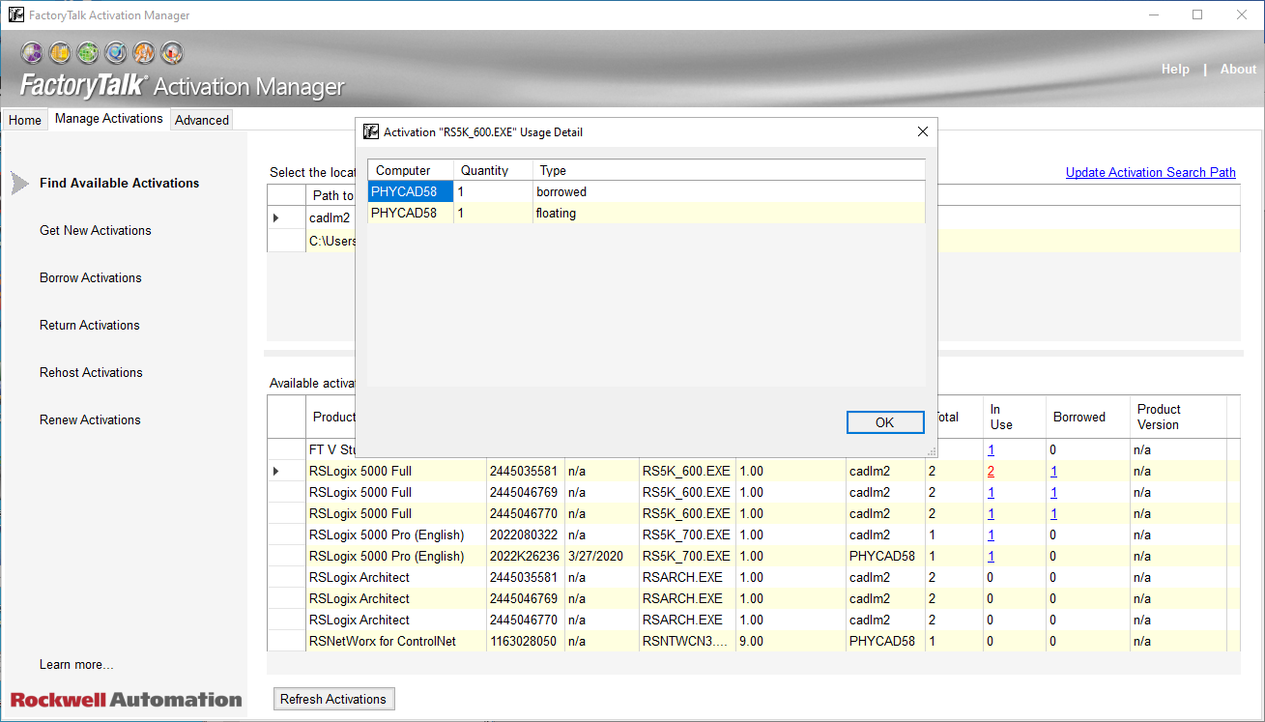
Task: Click the purple circular icon in the banner
Action: pyautogui.click(x=32, y=52)
